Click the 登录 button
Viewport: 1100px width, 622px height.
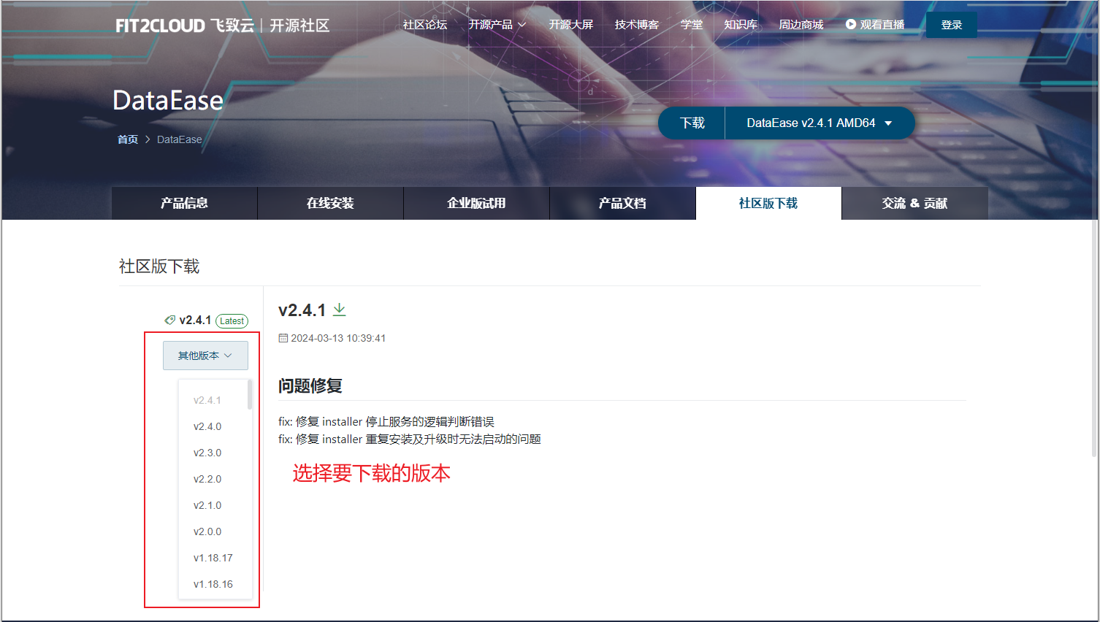pos(951,25)
